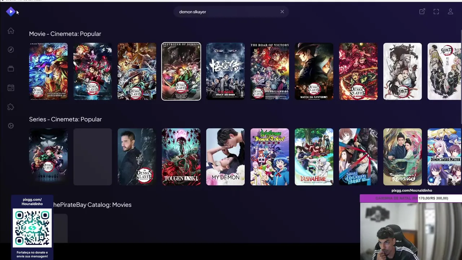This screenshot has height=260, width=462.
Task: Click the open-in-external-window icon
Action: [x=422, y=12]
